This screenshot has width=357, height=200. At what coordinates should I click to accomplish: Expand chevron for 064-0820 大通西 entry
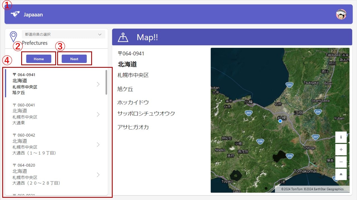tap(98, 174)
